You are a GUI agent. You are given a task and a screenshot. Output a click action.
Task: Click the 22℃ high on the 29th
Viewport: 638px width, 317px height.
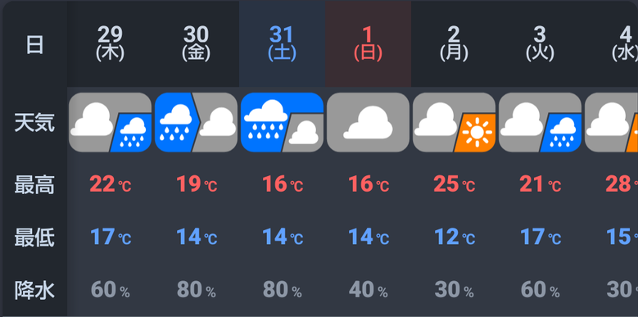click(x=111, y=185)
